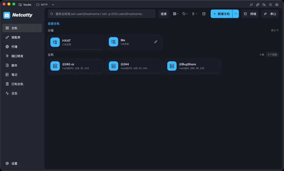The image size is (284, 171).
Task: Click the cloud sync off icon
Action: coord(264,5)
